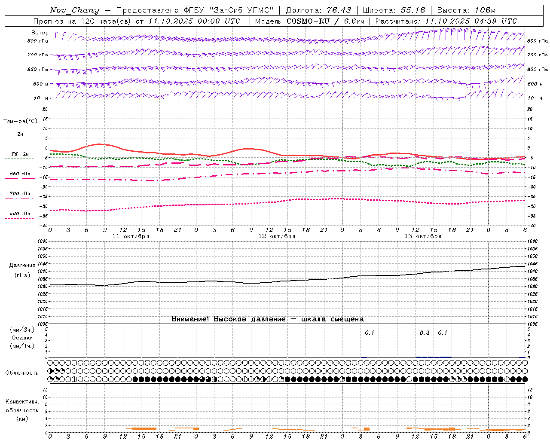Click the "Конвективн." convective cloud label
Viewport: 550px width, 440px height.
(22, 402)
